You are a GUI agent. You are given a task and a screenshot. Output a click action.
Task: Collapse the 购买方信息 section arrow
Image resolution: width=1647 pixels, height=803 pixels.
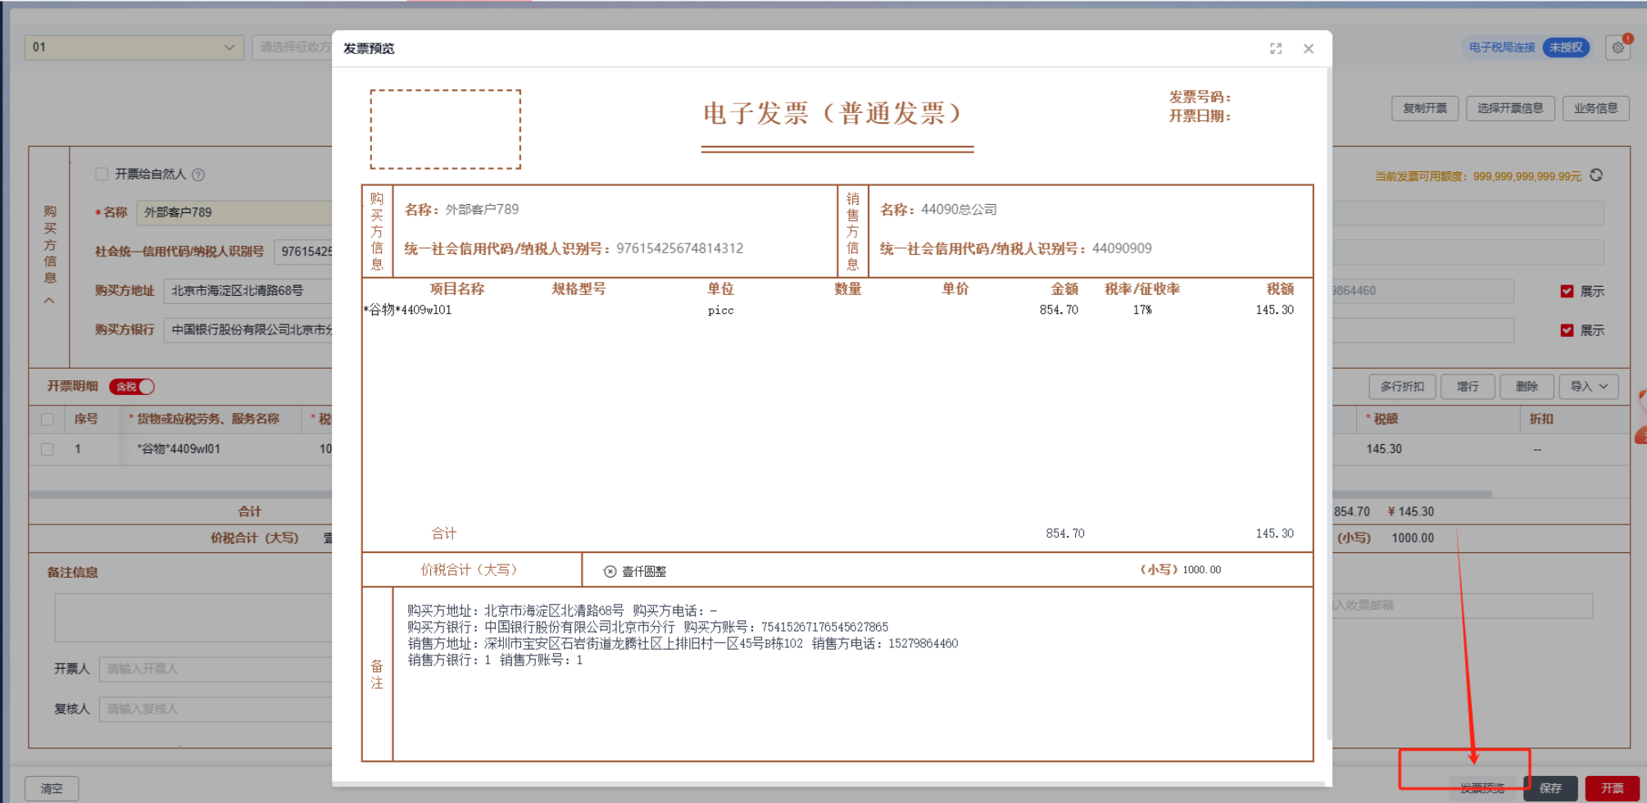click(49, 301)
